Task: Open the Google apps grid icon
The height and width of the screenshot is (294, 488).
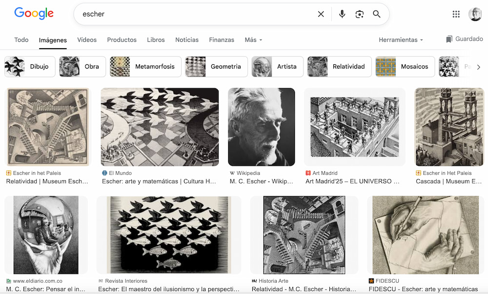Action: pos(456,14)
